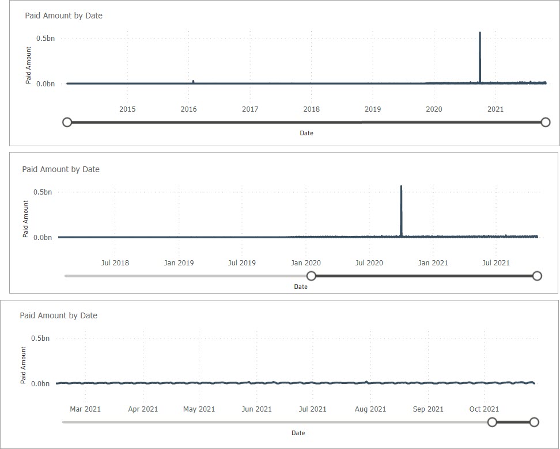Click the 2016 axis label
560x449 pixels.
click(188, 109)
